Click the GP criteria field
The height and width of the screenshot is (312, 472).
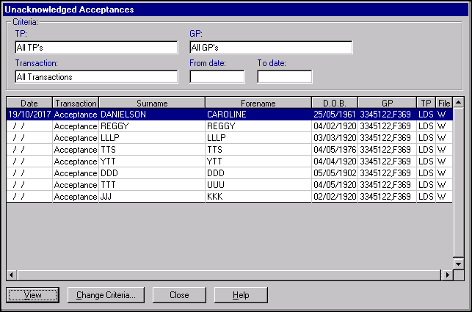point(270,48)
